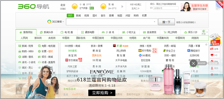This screenshot has width=224, height=99.
Task: Select the 推荐网站 home icon tab
Action: (x=26, y=32)
